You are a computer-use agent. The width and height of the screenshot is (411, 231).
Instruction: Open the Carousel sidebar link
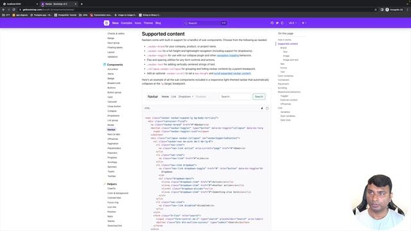(x=112, y=101)
